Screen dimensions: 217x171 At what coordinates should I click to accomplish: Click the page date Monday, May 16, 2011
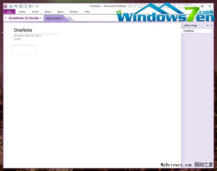point(27,36)
